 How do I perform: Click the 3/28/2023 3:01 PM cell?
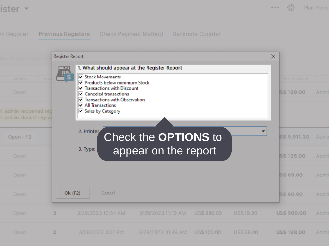click(101, 232)
